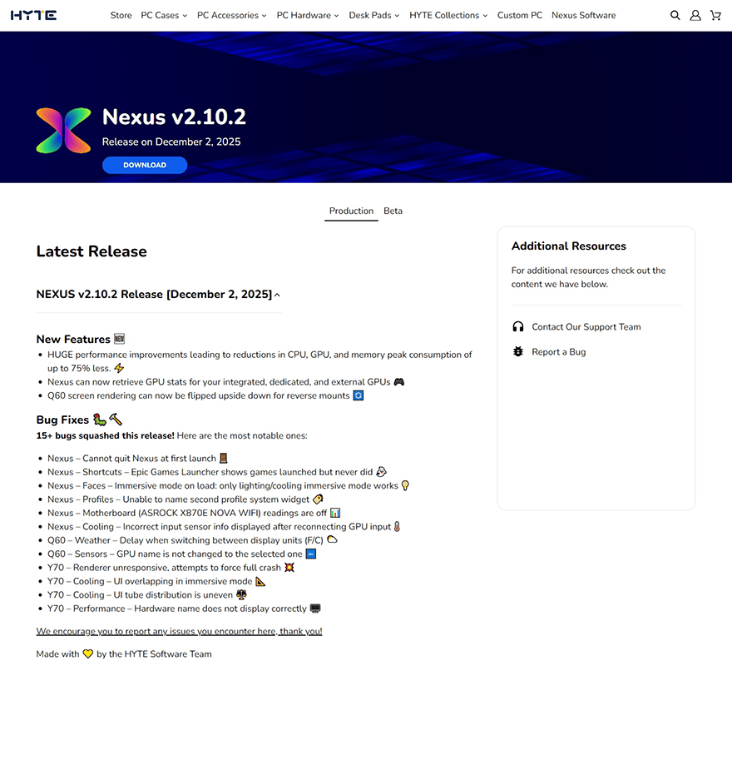Open the Nexus Software page
This screenshot has height=770, width=732.
(583, 15)
